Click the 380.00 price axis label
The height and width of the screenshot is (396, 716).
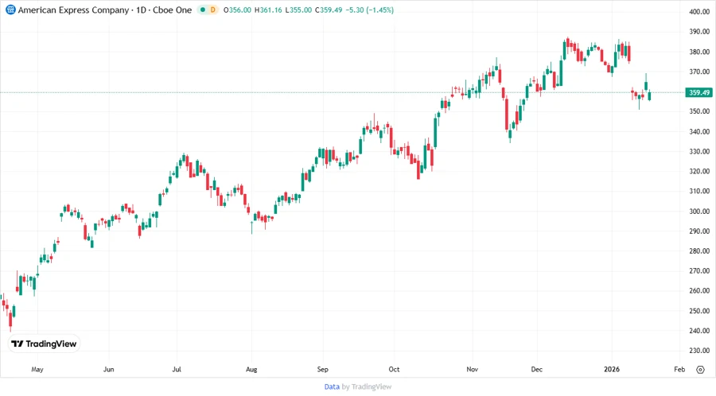[699, 52]
